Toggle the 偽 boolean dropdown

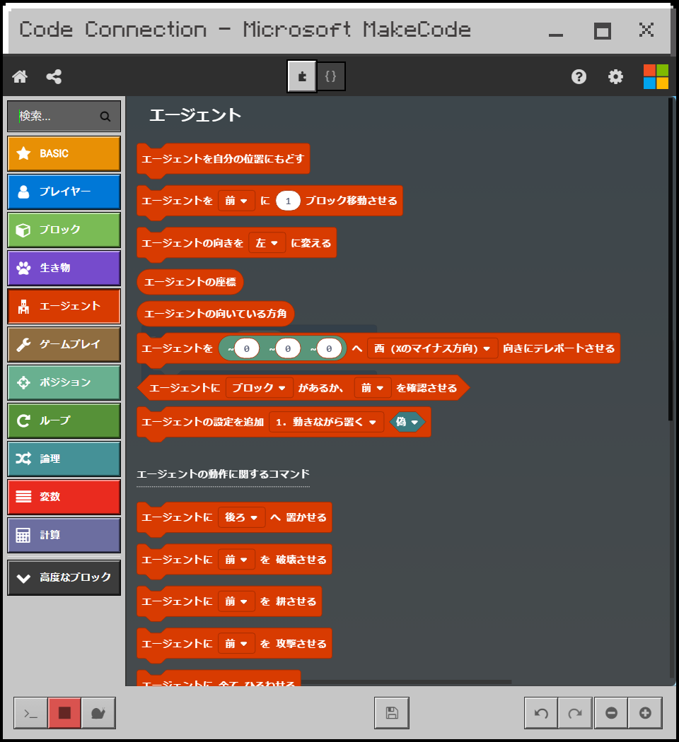(407, 422)
